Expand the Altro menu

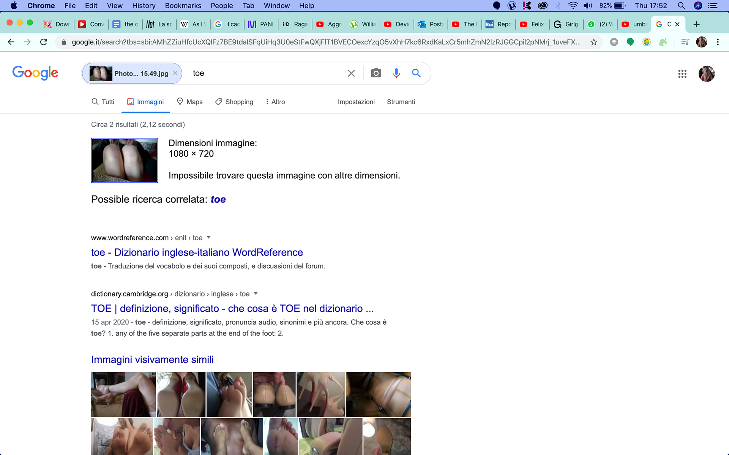point(275,102)
